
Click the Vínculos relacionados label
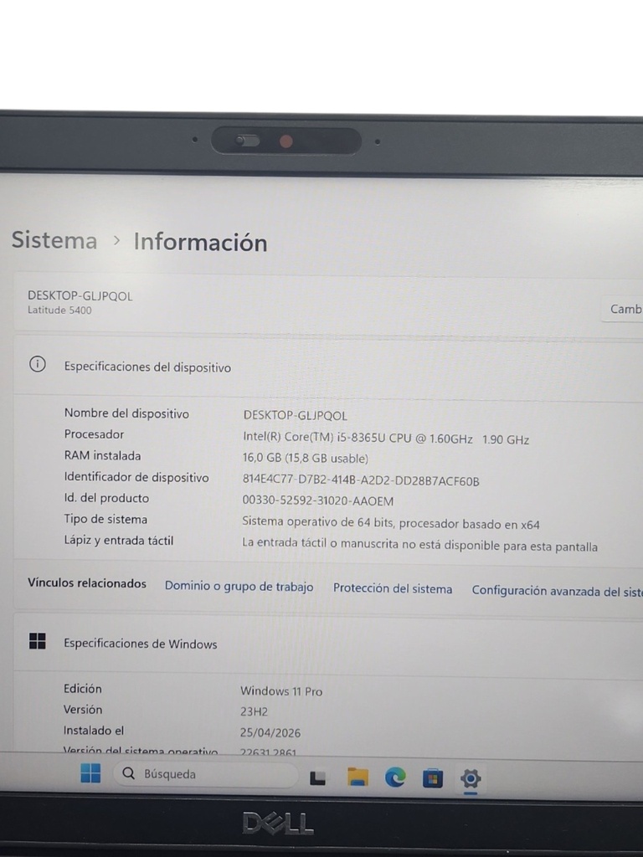(x=87, y=583)
